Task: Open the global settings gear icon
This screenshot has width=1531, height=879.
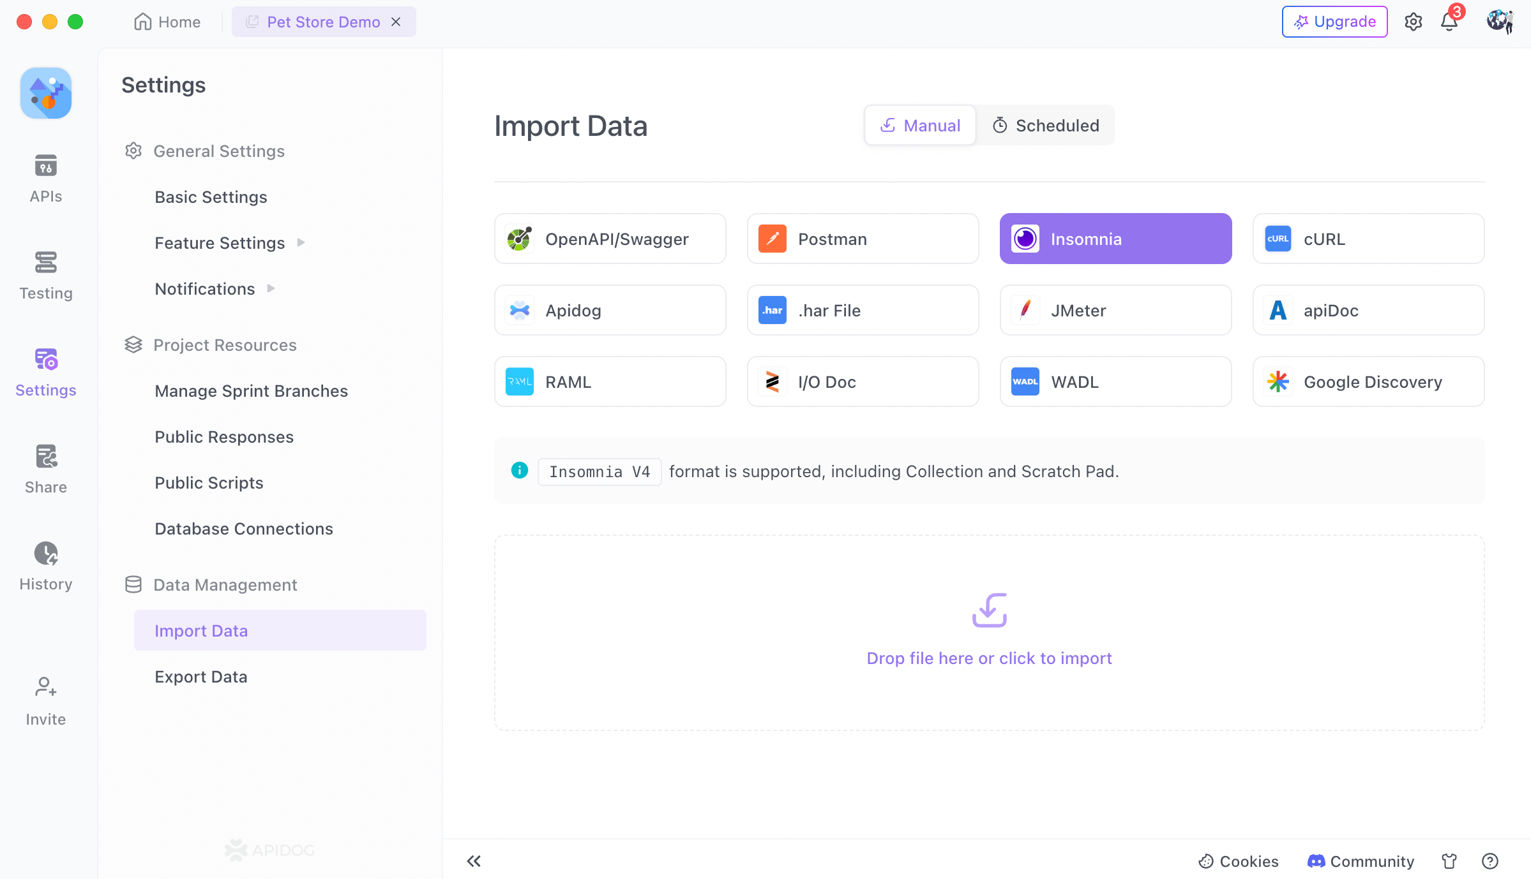Action: 1413,22
